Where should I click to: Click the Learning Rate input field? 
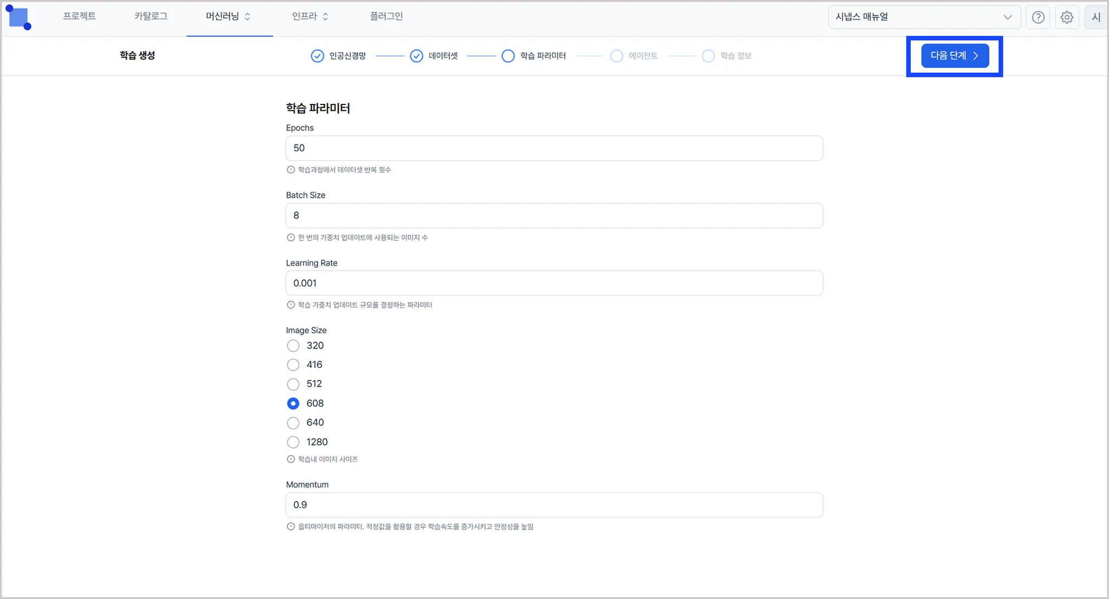pos(554,283)
